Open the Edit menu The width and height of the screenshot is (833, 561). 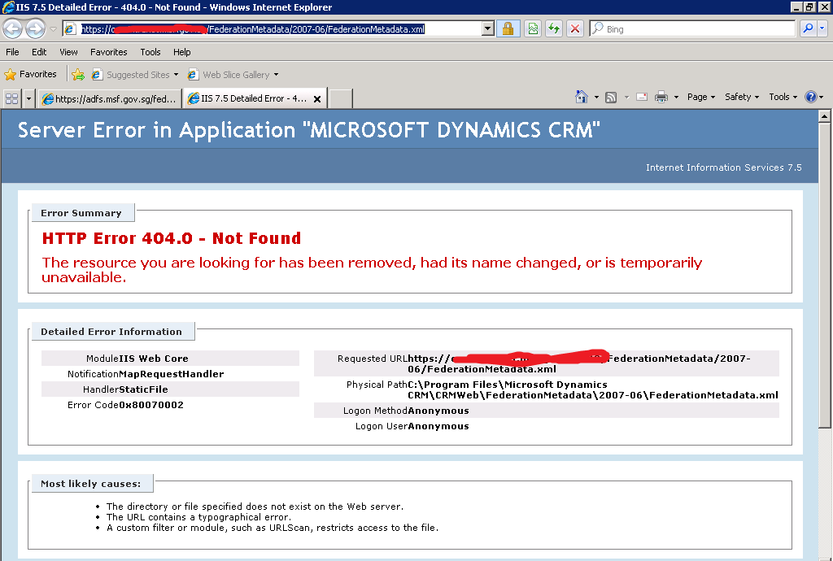[39, 52]
